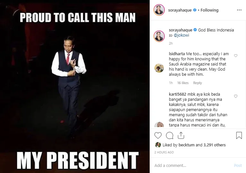The height and width of the screenshot is (173, 246).
Task: Open sorayahaque's profile picture in the header
Action: click(x=159, y=10)
